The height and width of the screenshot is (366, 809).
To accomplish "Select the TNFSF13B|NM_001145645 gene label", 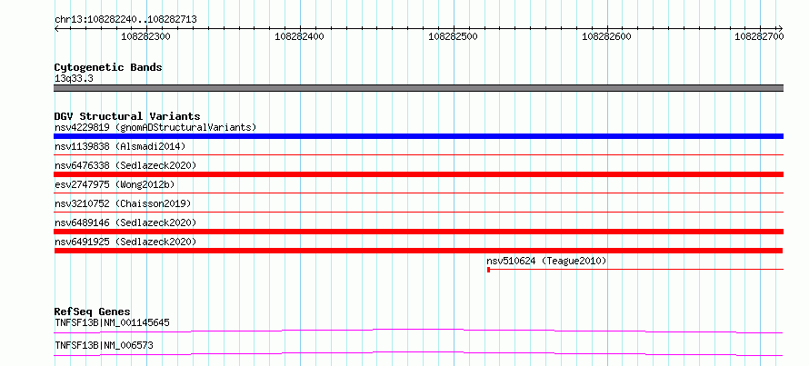I will pos(112,323).
